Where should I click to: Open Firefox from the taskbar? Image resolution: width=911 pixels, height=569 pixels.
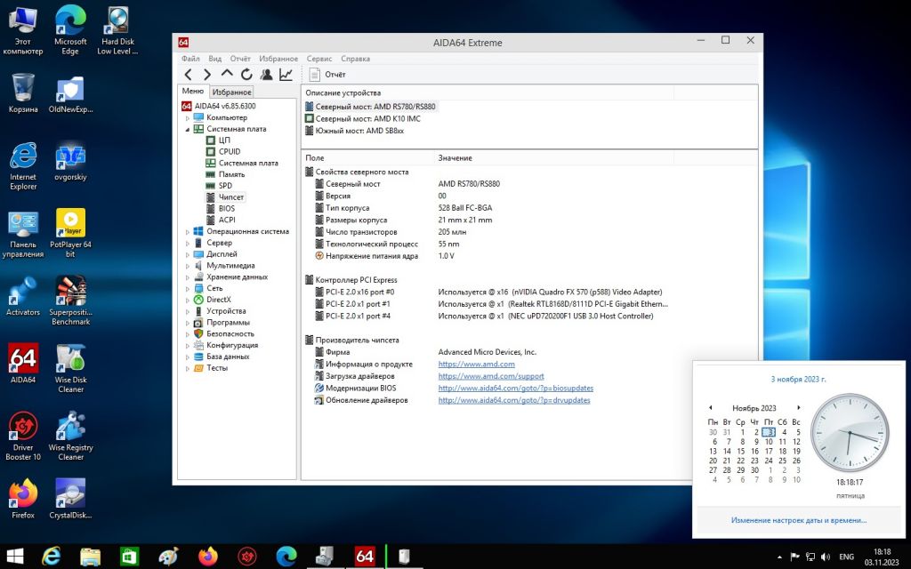click(208, 557)
